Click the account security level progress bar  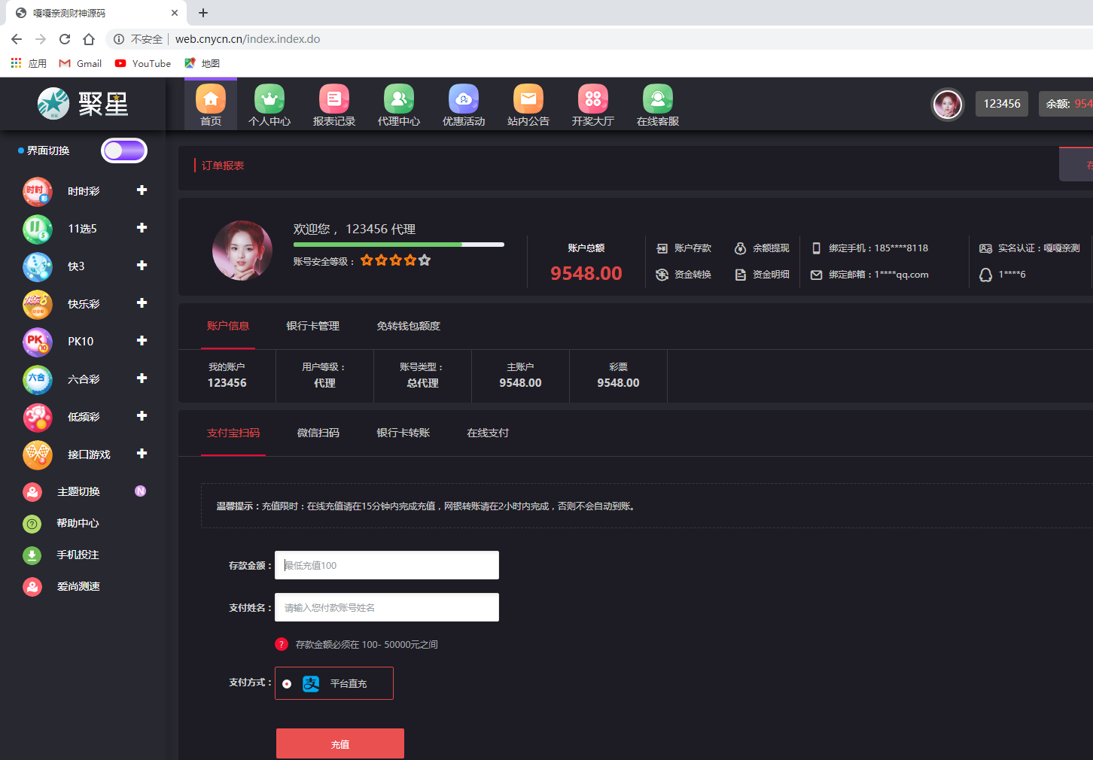pos(398,245)
